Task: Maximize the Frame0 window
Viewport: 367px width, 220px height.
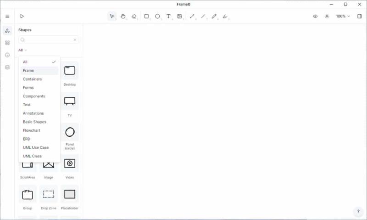Action: [x=345, y=4]
